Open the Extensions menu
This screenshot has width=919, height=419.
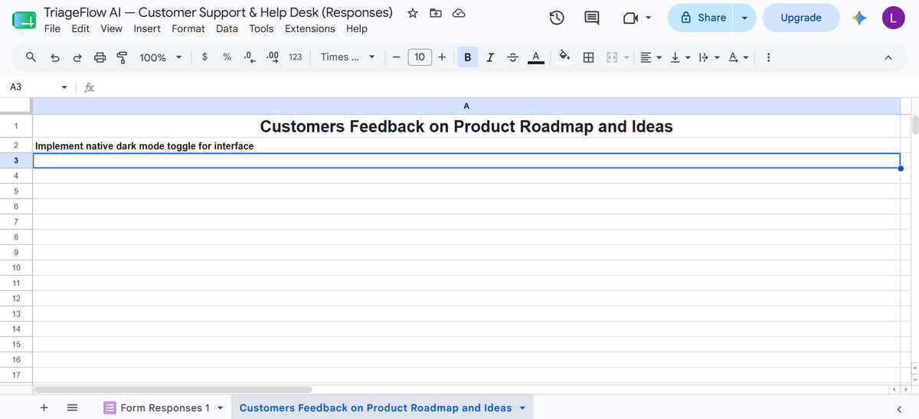(309, 28)
